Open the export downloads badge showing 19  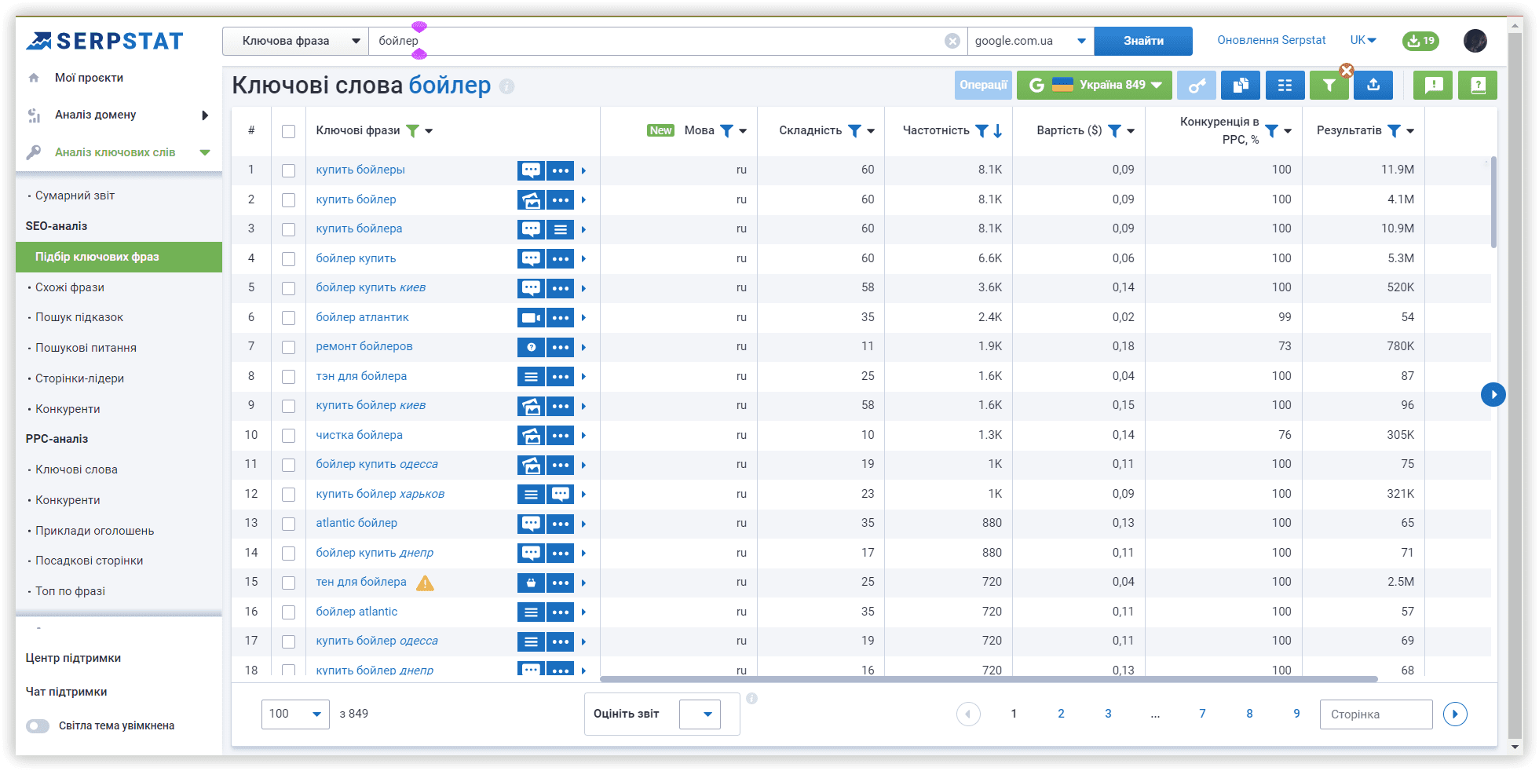click(x=1420, y=41)
